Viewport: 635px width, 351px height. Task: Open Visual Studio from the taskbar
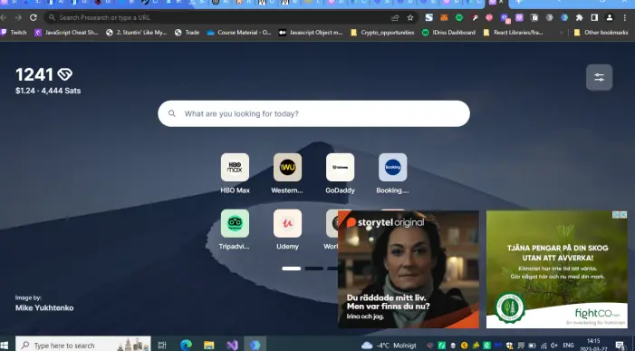tap(232, 346)
